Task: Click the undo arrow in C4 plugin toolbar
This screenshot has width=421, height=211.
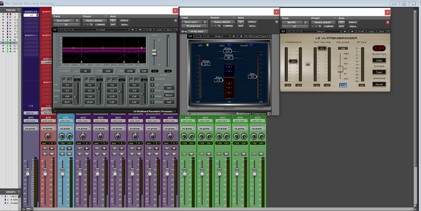Action: point(61,30)
